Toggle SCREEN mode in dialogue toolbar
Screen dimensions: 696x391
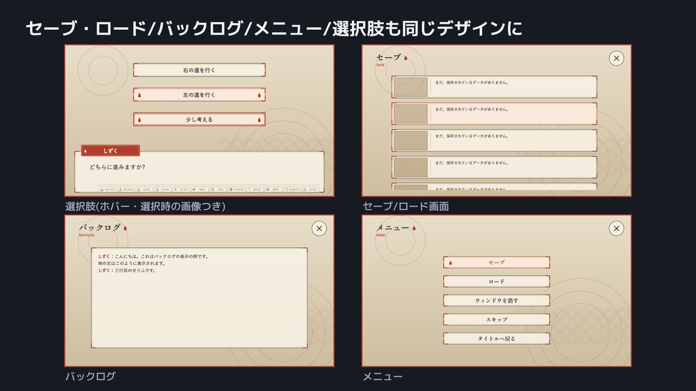click(292, 189)
